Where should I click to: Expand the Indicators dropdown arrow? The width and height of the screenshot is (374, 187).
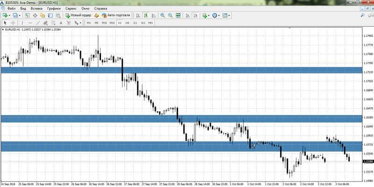209,16
